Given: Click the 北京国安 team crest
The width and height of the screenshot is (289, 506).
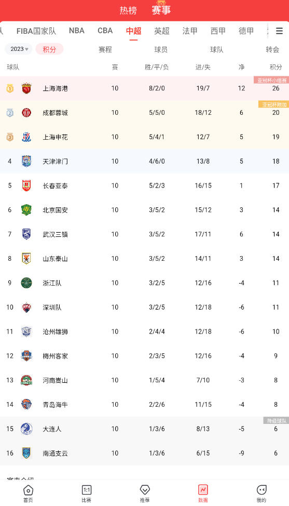Looking at the screenshot, I should click(x=26, y=210).
